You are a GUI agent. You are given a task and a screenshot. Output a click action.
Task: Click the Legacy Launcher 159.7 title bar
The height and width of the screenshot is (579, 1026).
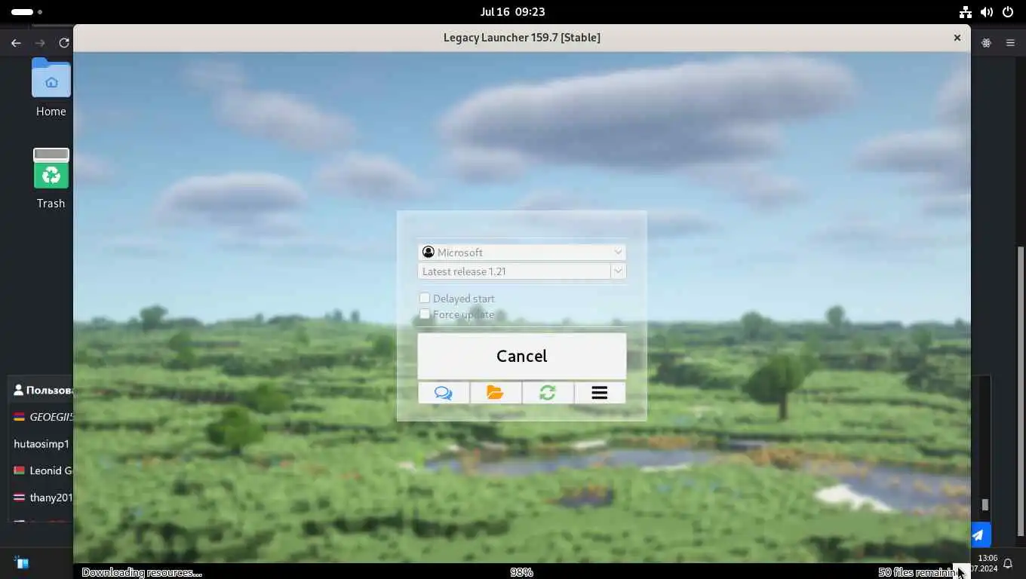point(522,38)
